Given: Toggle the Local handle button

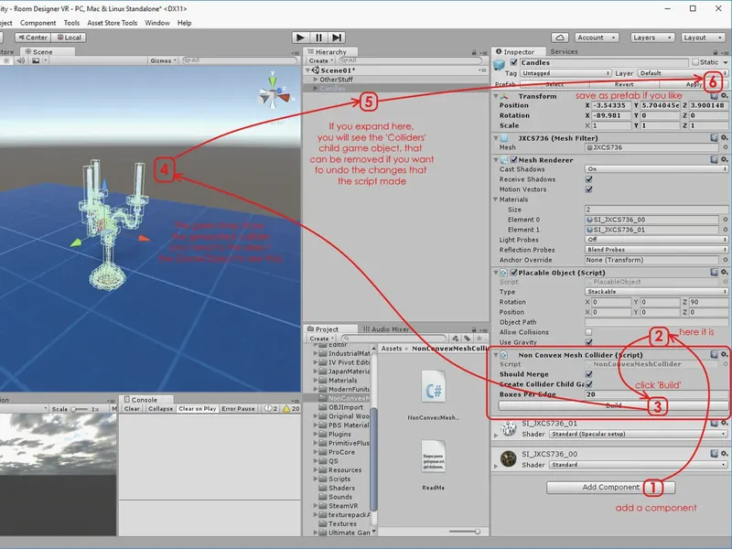Looking at the screenshot, I should (69, 38).
